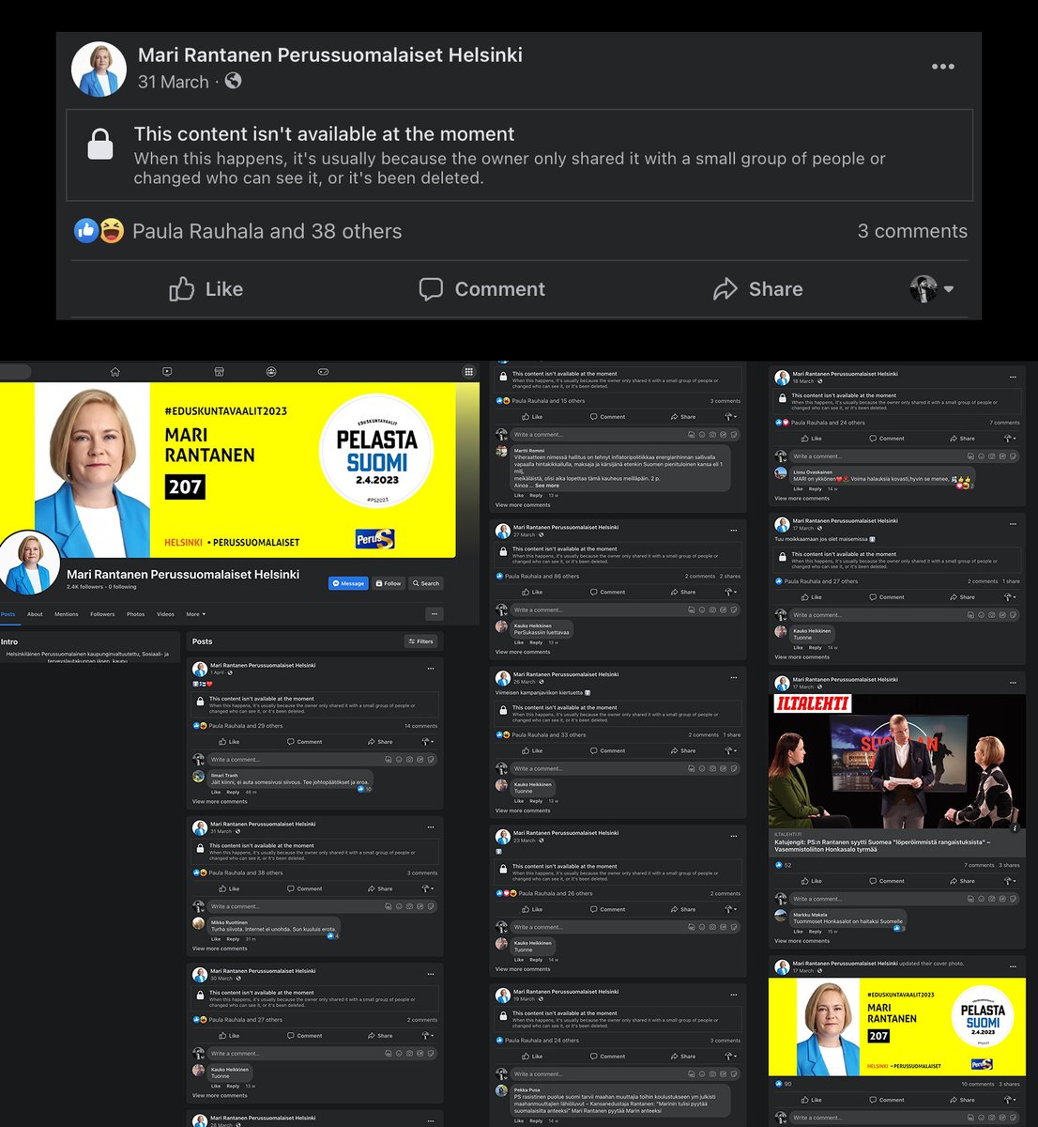
Task: Switch to the Followers tab
Action: click(x=102, y=614)
